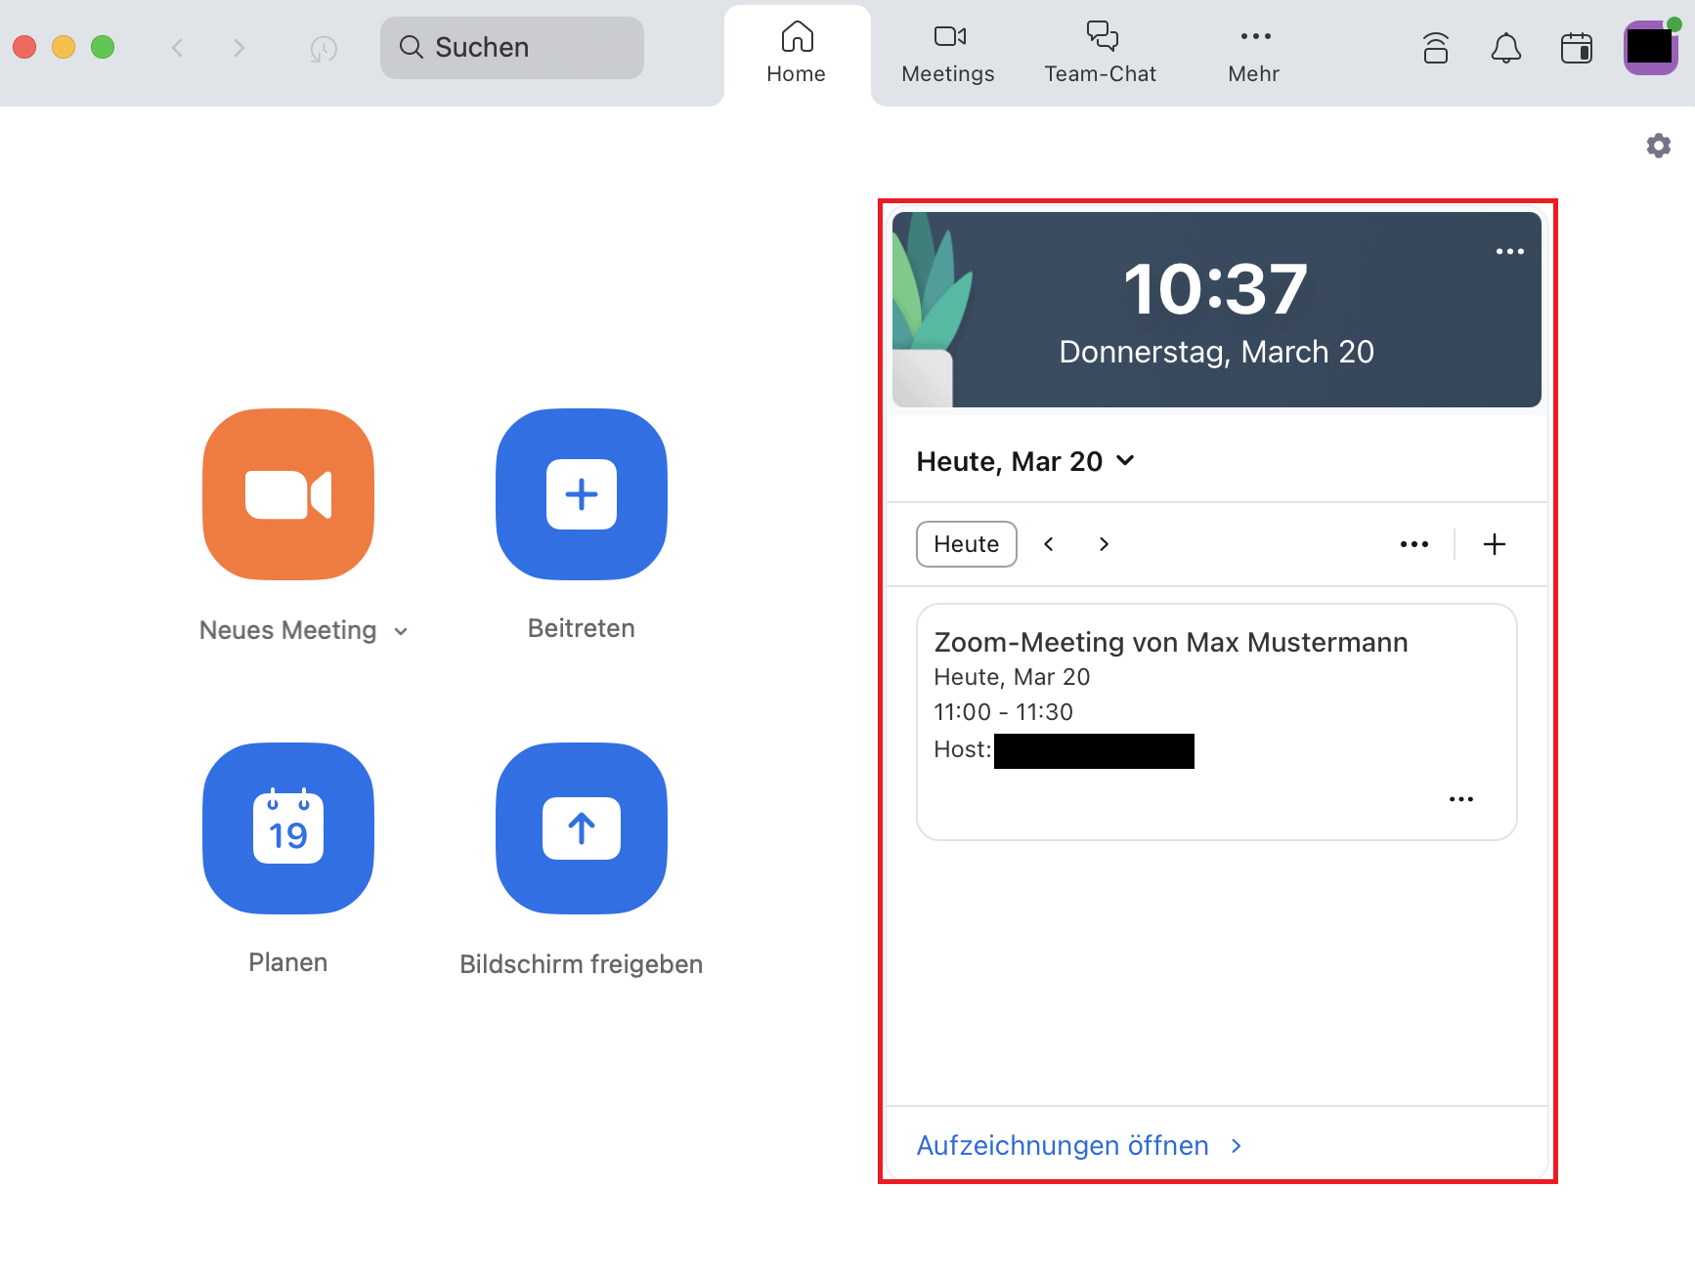Open more options on the clock banner
1695x1272 pixels.
[1509, 252]
